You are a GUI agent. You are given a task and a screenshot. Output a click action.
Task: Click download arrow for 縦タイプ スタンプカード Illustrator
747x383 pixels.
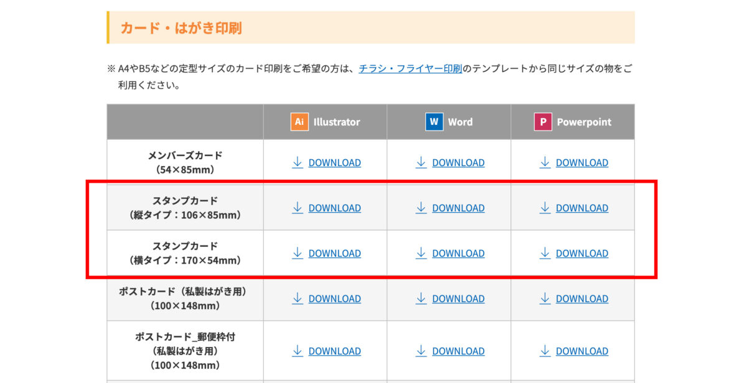click(298, 208)
